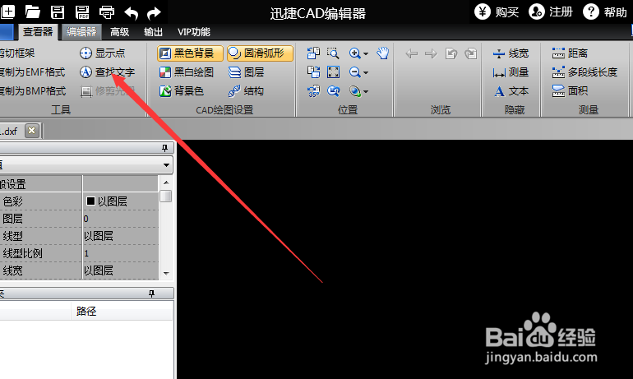Switch to the 编辑器 editor tab
This screenshot has height=379, width=633.
click(81, 32)
